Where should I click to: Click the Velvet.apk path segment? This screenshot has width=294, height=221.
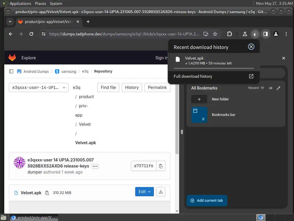click(x=86, y=143)
